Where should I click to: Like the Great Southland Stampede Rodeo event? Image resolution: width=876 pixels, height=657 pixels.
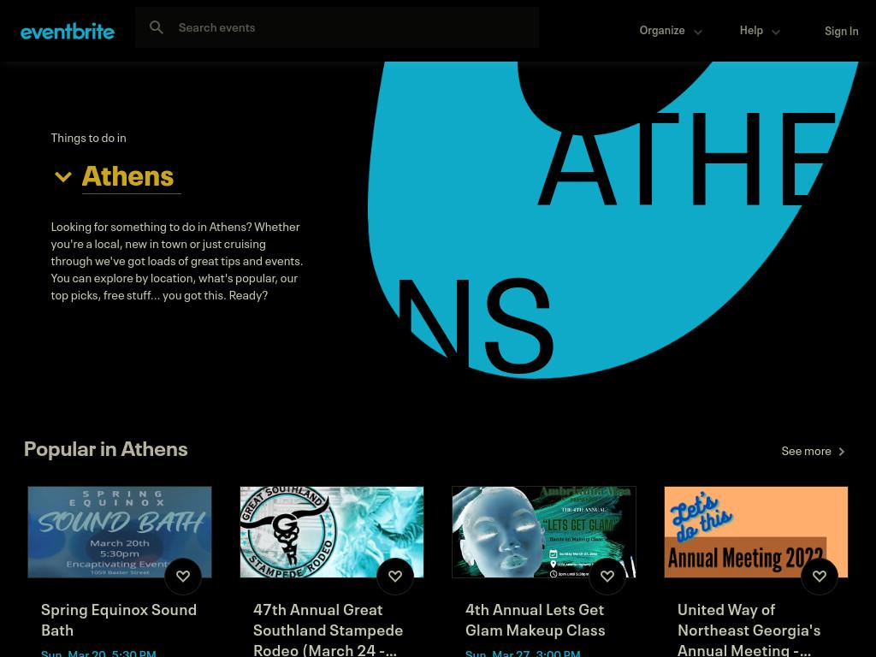point(395,576)
